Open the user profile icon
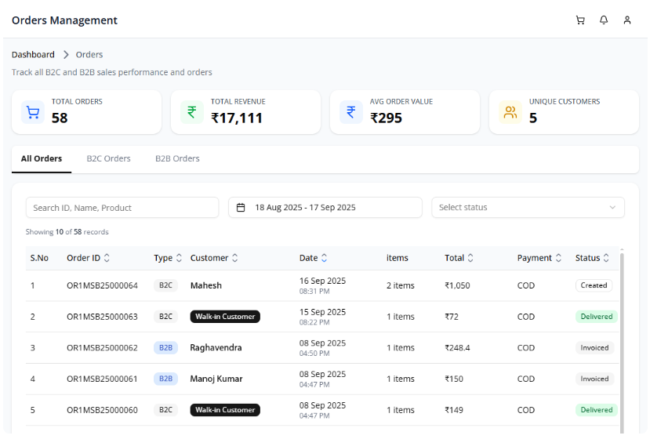This screenshot has height=439, width=650. (627, 20)
